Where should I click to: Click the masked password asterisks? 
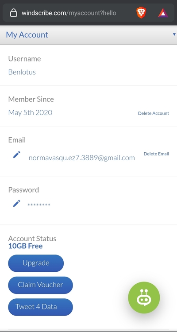coord(39,205)
